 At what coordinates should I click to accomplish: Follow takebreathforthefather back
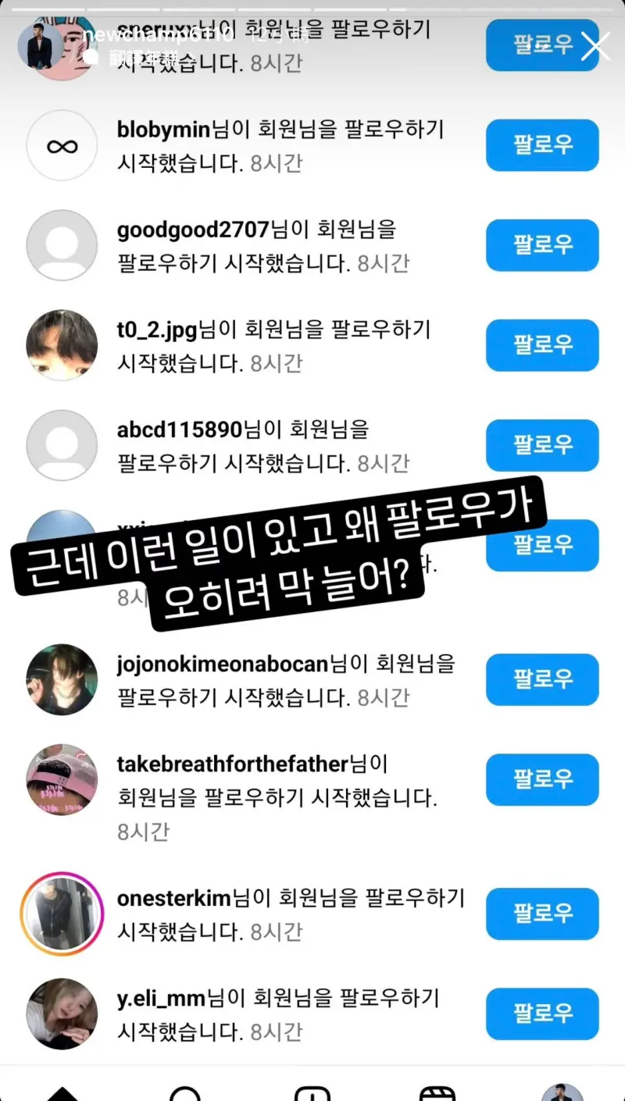(x=542, y=779)
